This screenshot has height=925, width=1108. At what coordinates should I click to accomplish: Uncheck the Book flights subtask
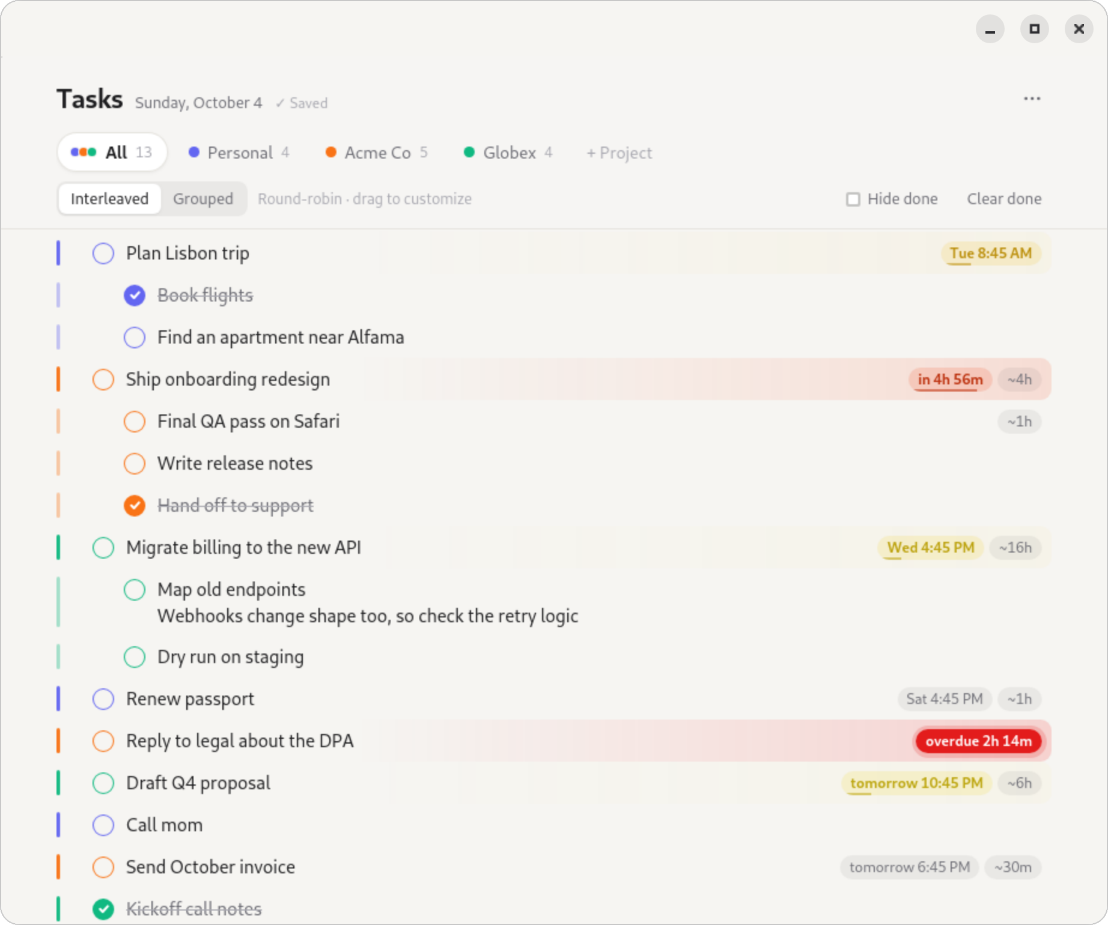135,296
